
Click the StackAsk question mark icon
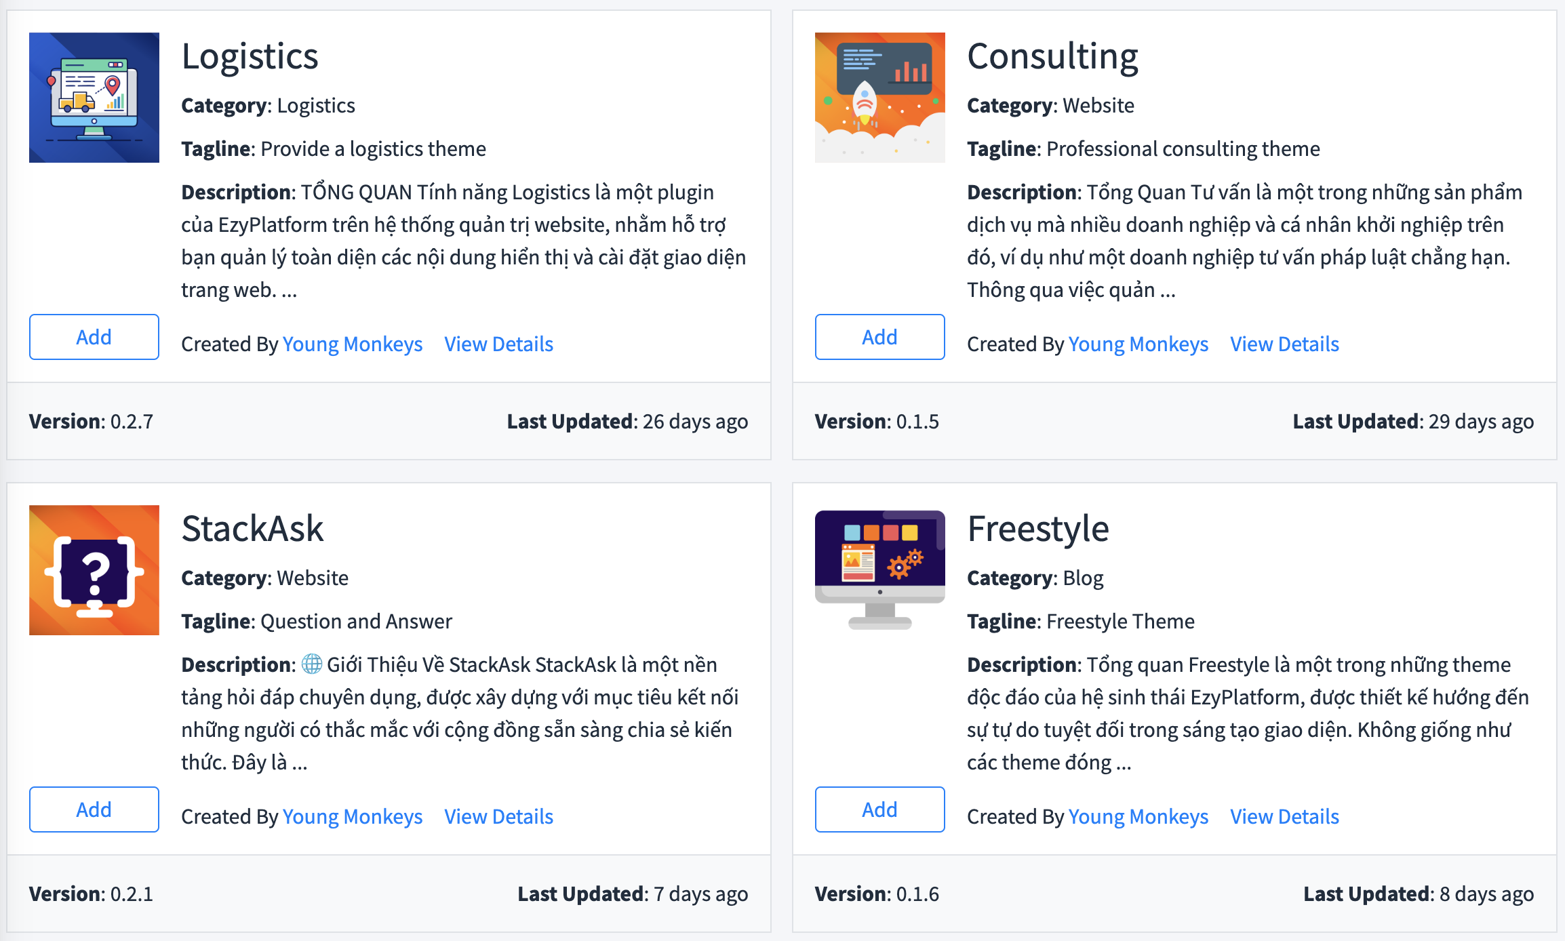pos(94,570)
